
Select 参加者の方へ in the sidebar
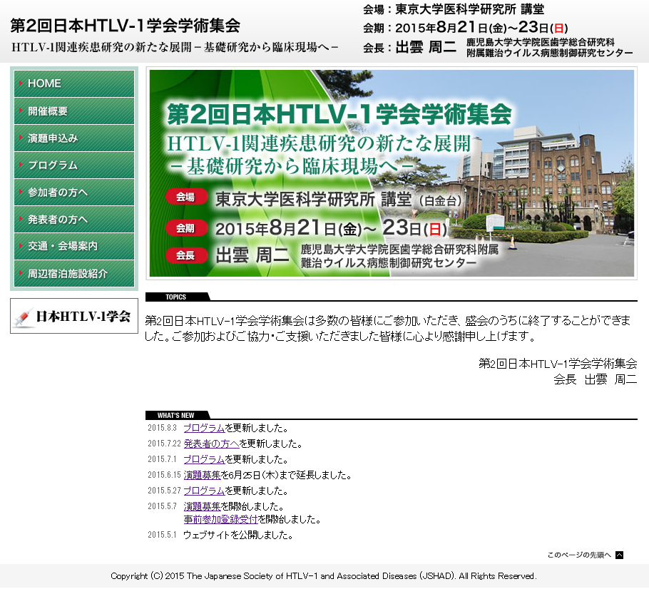pos(74,193)
